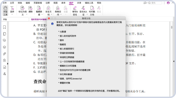Open the digital signatures panel in sidebar

4,74
